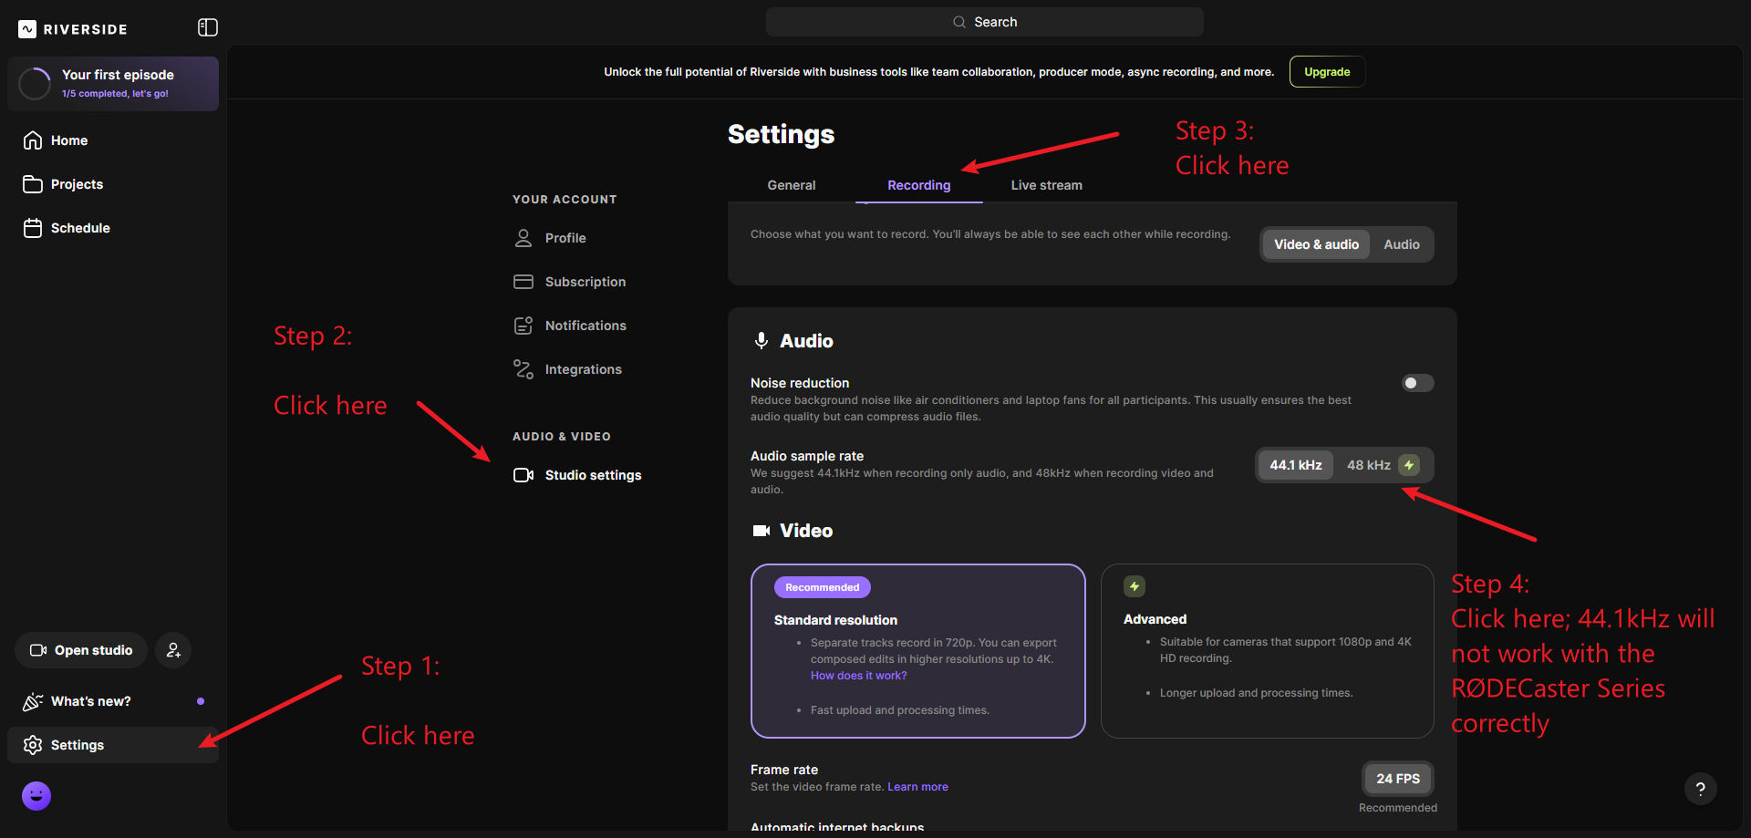Collapse the sidebar panel icon
This screenshot has width=1751, height=838.
208,27
